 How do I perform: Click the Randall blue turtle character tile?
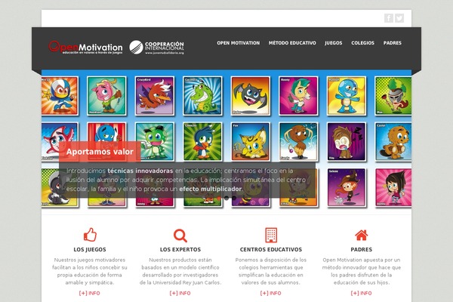(347, 96)
